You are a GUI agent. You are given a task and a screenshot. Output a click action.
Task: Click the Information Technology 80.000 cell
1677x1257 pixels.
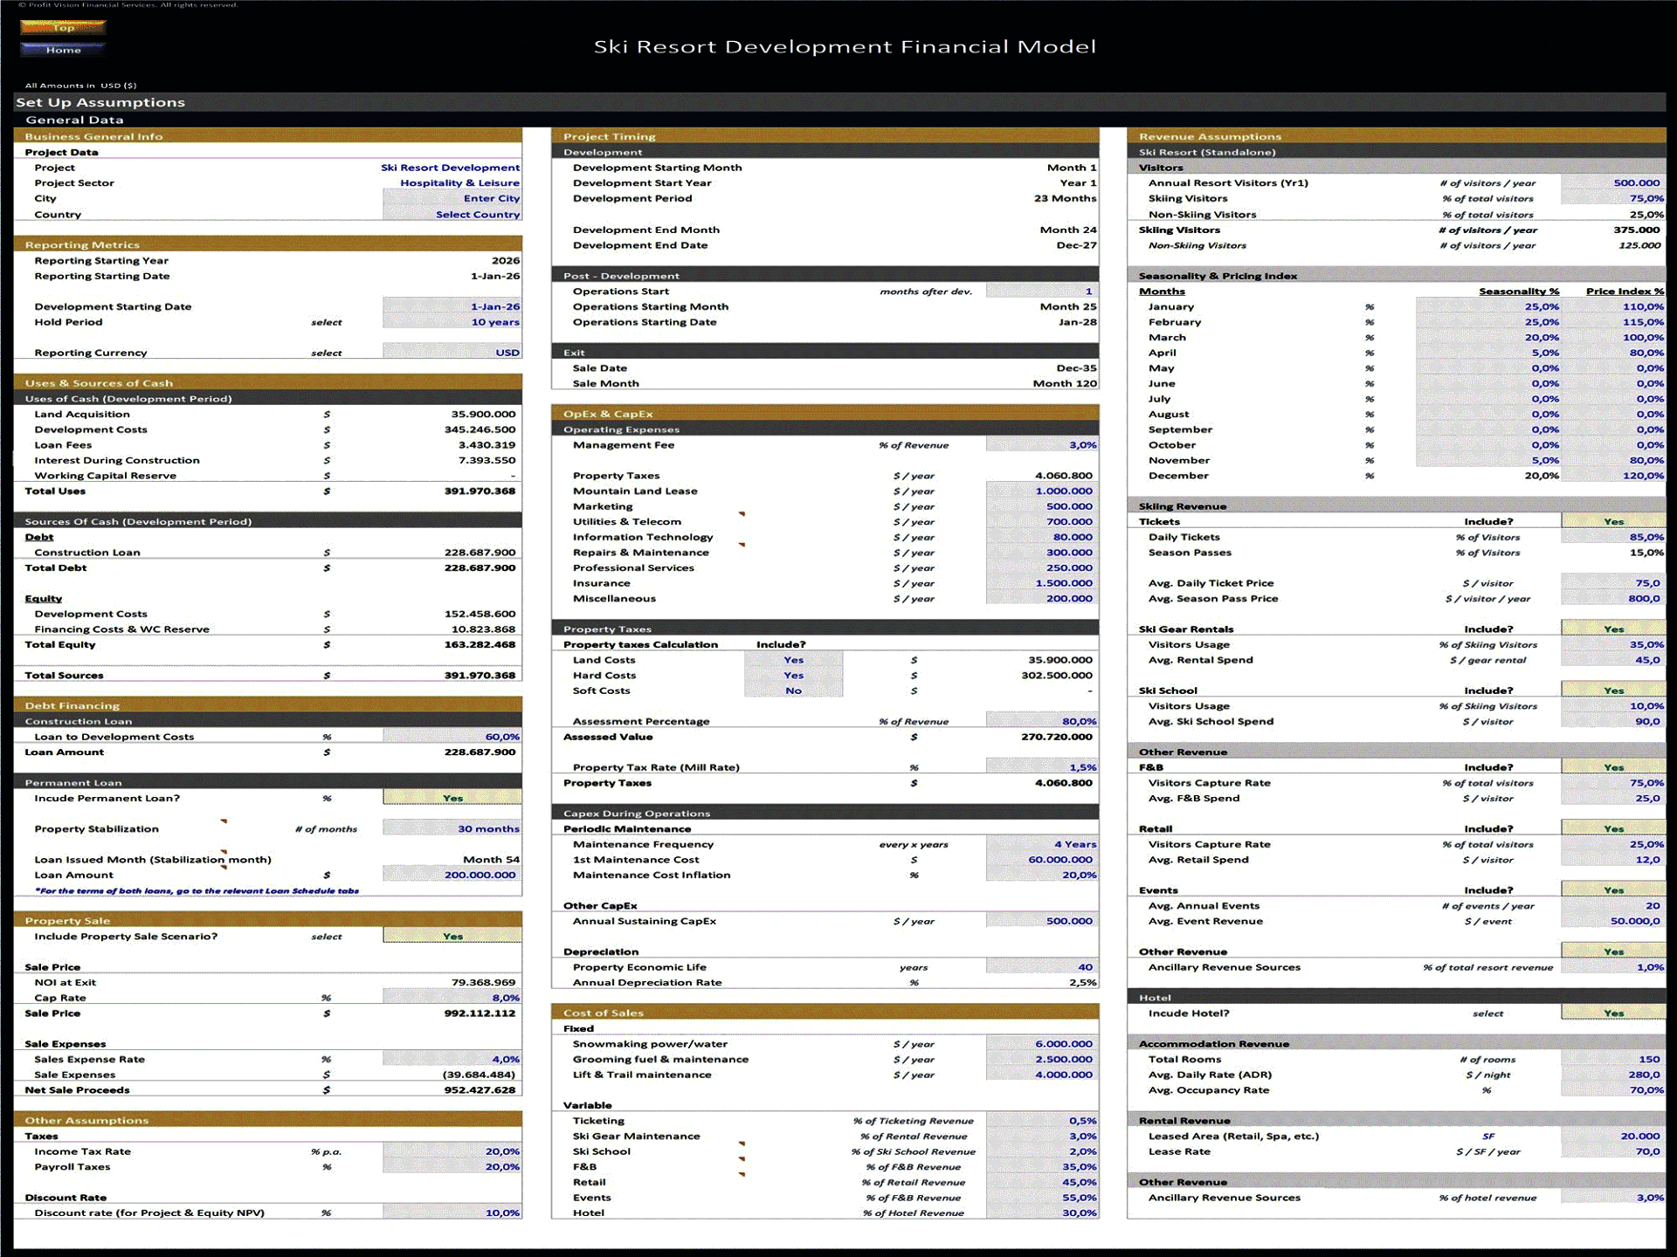[1042, 538]
